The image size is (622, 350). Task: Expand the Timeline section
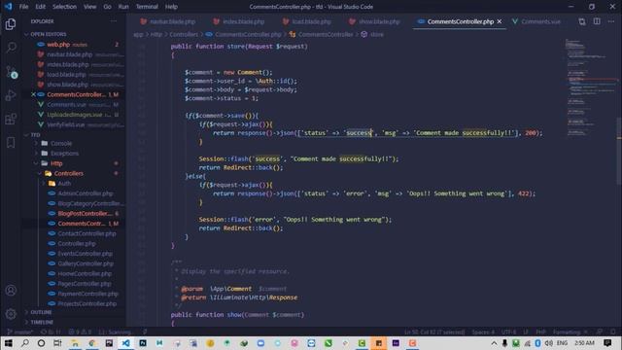tap(42, 322)
